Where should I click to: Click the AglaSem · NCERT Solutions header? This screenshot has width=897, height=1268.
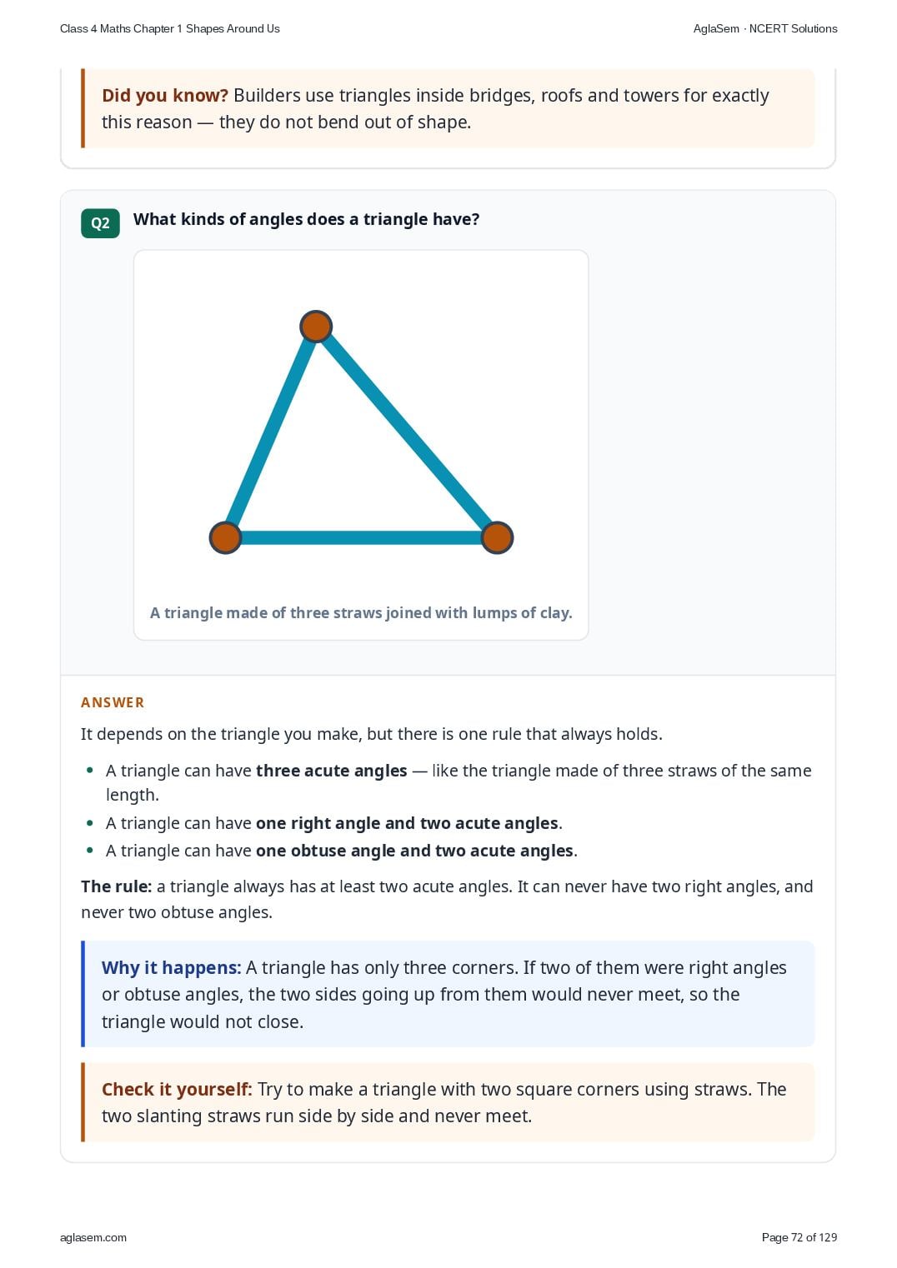(765, 28)
